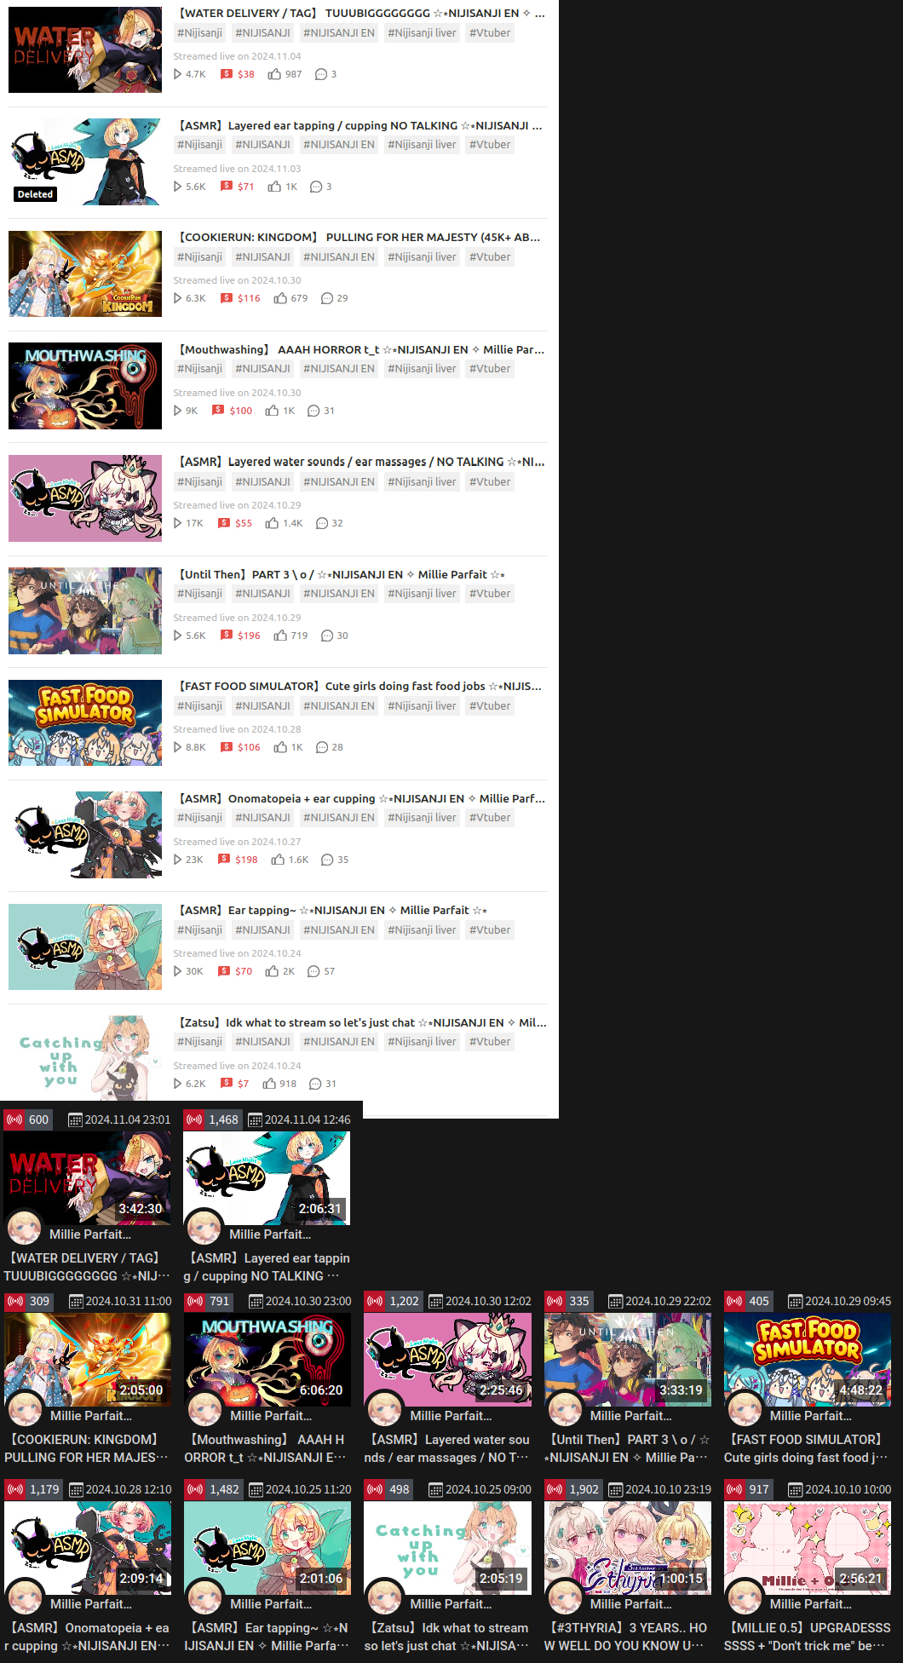Open the Mouthwashing AAAH HORROR list title
903x1663 pixels.
361,349
